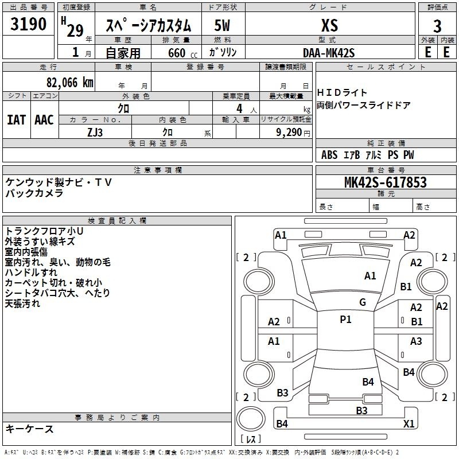Click the lot number 3190

(29, 25)
